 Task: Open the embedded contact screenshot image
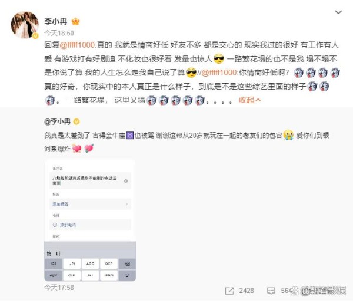tap(90, 220)
